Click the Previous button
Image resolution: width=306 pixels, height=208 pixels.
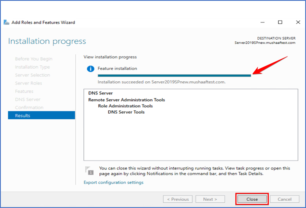click(178, 199)
